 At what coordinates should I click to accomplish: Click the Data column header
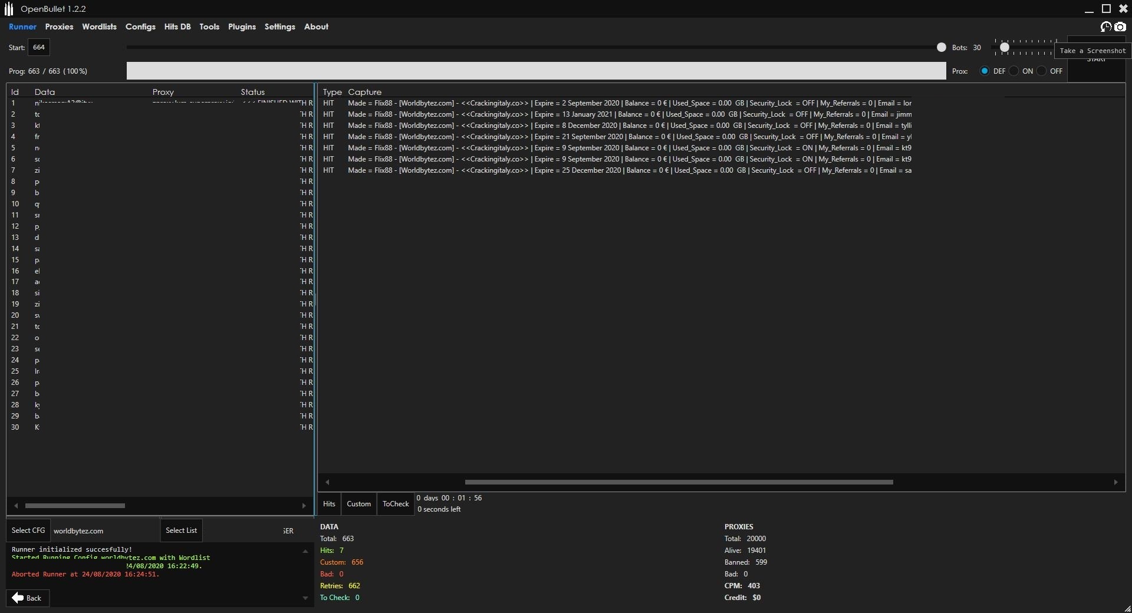tap(45, 92)
